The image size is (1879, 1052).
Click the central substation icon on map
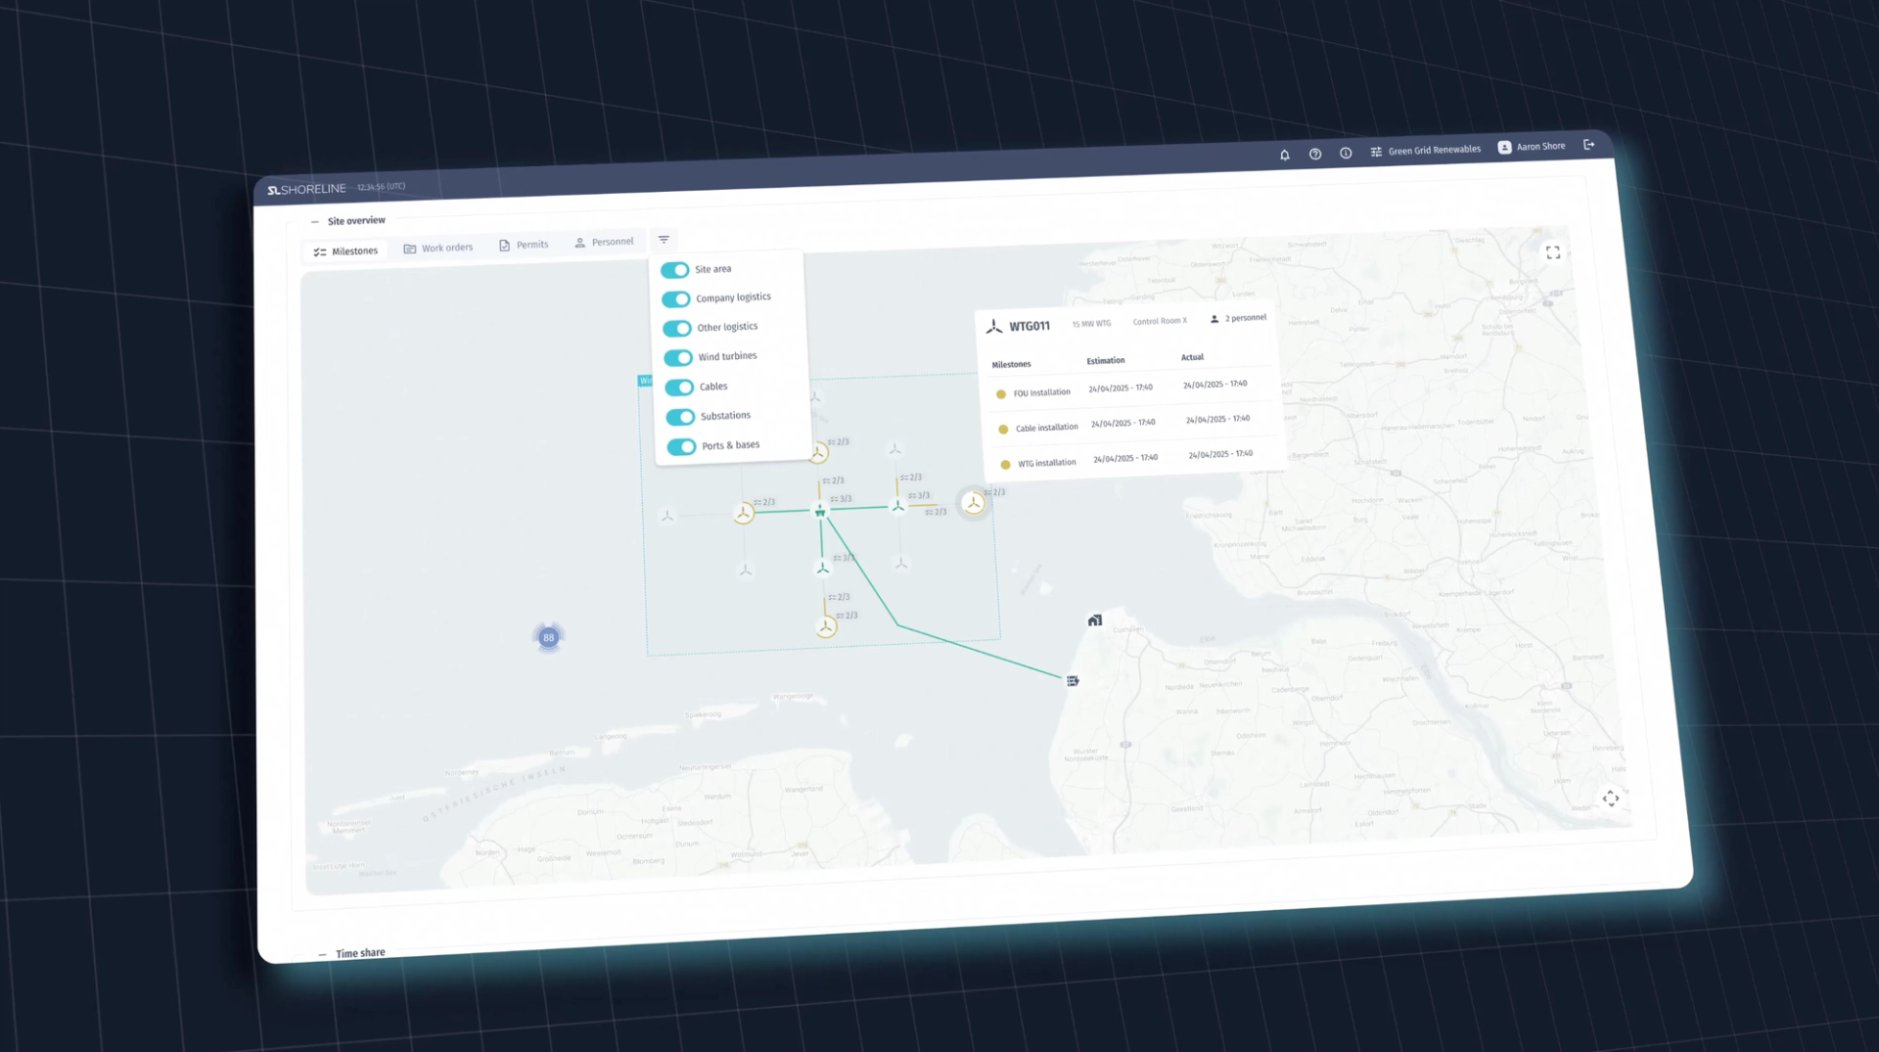pyautogui.click(x=820, y=510)
